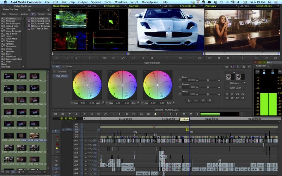Click the color correction settings sliders icon
This screenshot has height=176, width=282.
227,67
